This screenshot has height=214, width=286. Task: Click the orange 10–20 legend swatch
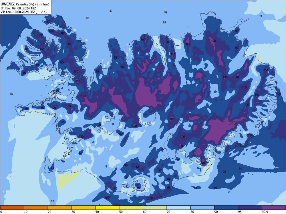pos(36,208)
